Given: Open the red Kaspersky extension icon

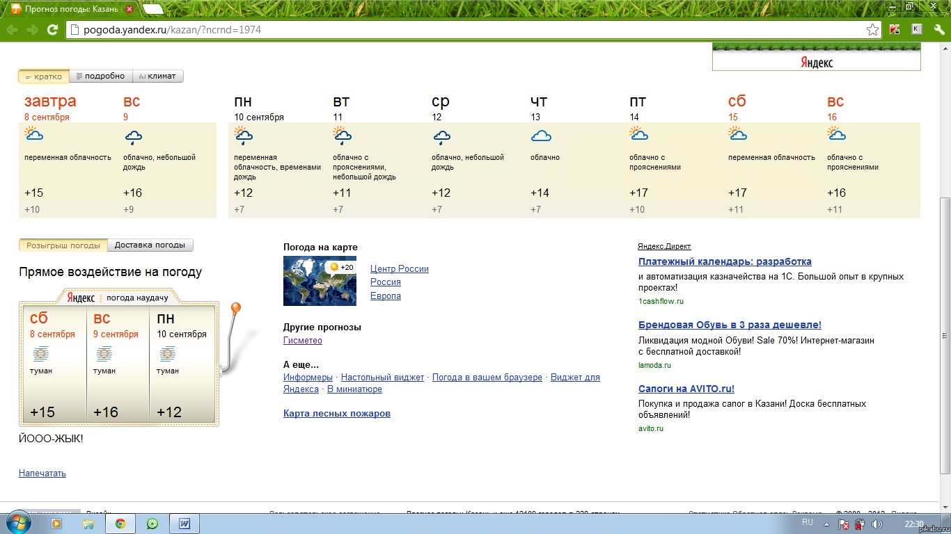Looking at the screenshot, I should pyautogui.click(x=895, y=30).
